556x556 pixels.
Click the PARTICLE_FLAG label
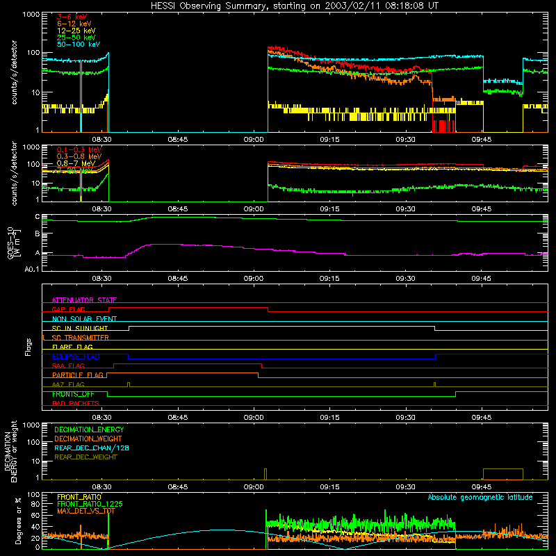point(78,375)
